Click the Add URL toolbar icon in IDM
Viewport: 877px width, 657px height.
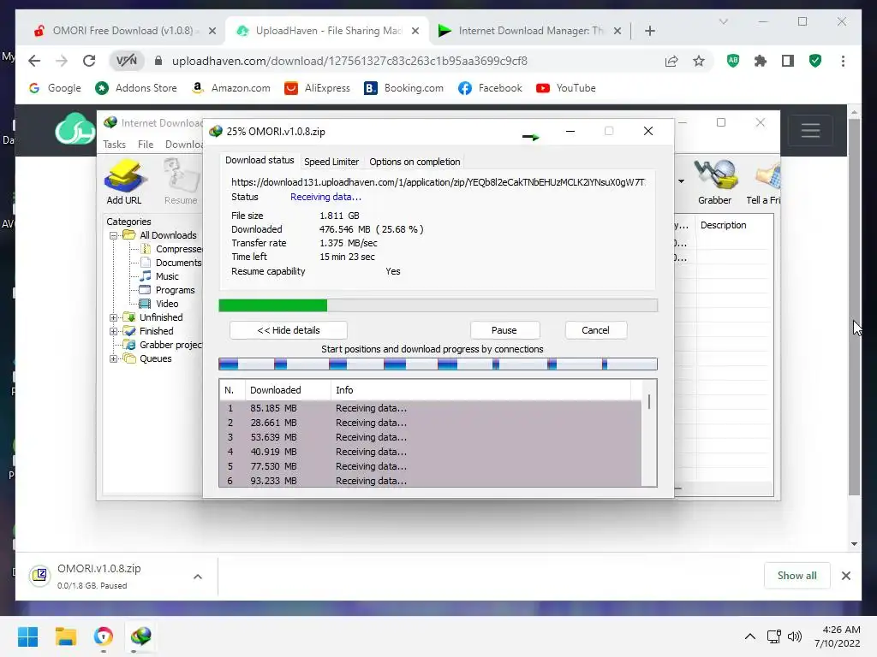coord(124,181)
